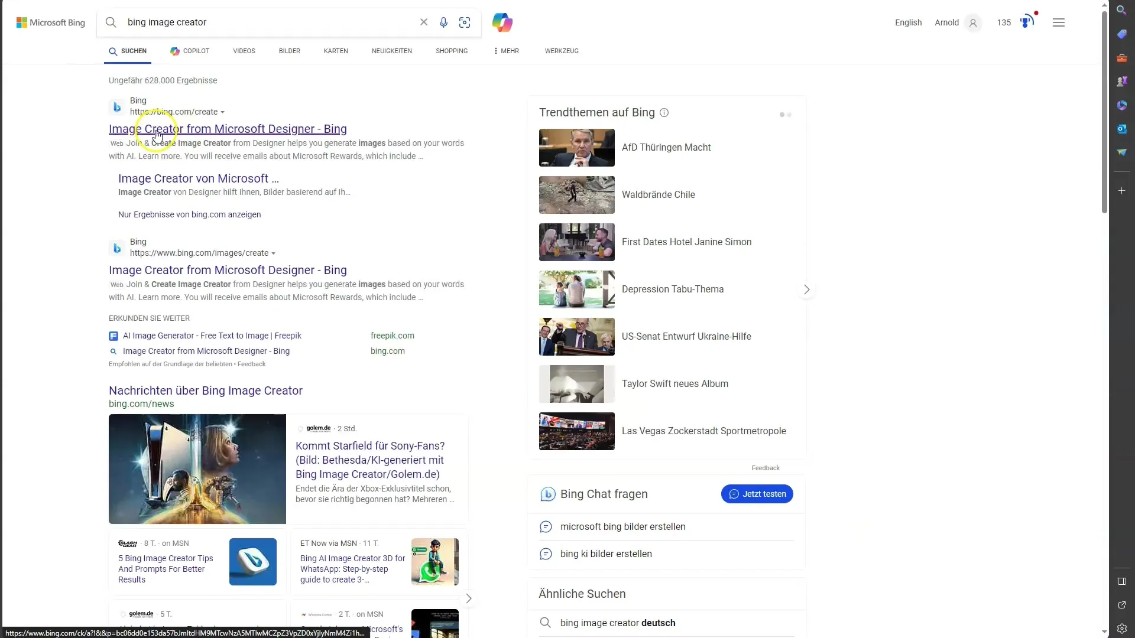Viewport: 1135px width, 638px height.
Task: Toggle the WERKZEUG menu option
Action: 562,51
